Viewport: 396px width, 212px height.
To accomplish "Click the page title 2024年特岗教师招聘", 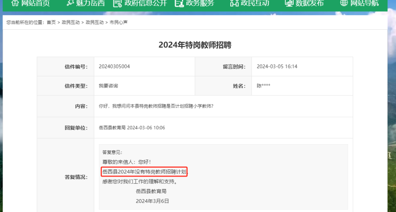I will point(195,45).
